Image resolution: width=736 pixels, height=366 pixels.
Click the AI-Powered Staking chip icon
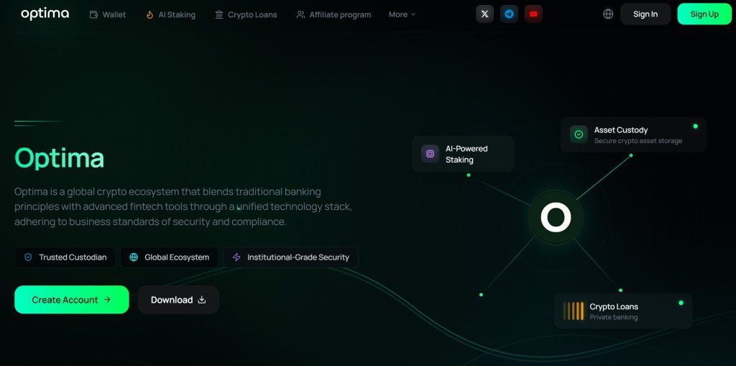[x=430, y=154]
